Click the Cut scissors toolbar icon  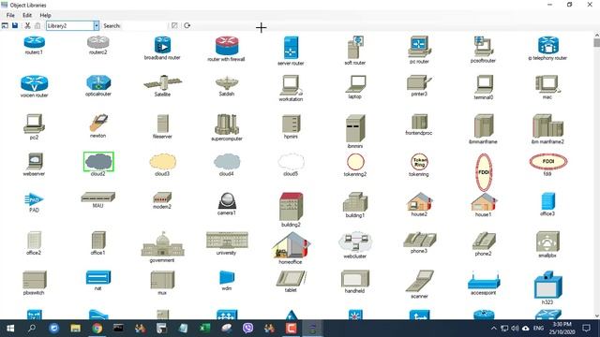click(27, 25)
